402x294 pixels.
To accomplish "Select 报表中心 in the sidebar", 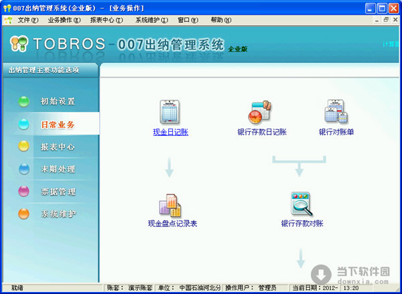I will pyautogui.click(x=58, y=147).
